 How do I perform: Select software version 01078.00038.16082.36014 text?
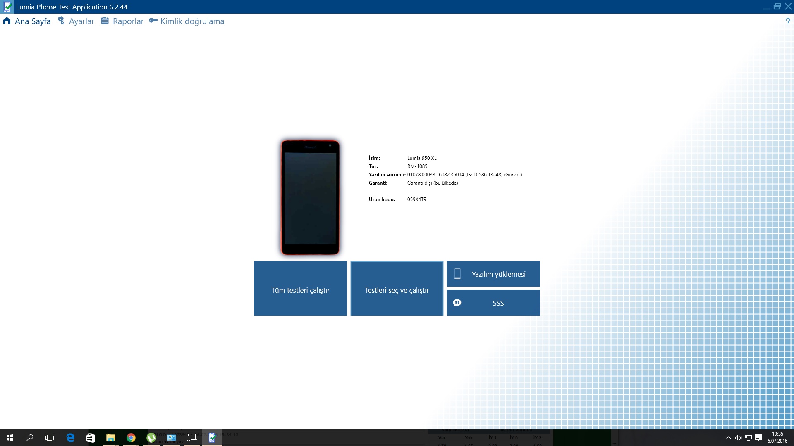point(435,175)
